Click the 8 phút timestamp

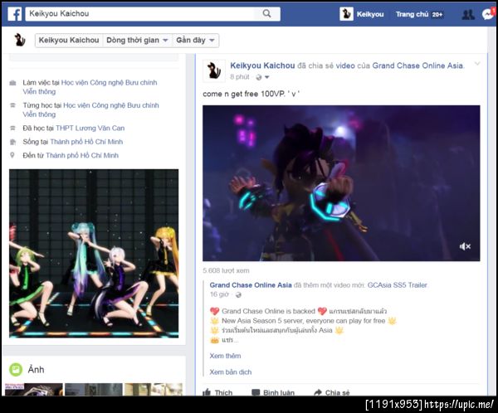(x=240, y=77)
